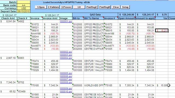Select check amount 2,907.18 cell
Screen dimensions: 175x98
tap(8, 58)
